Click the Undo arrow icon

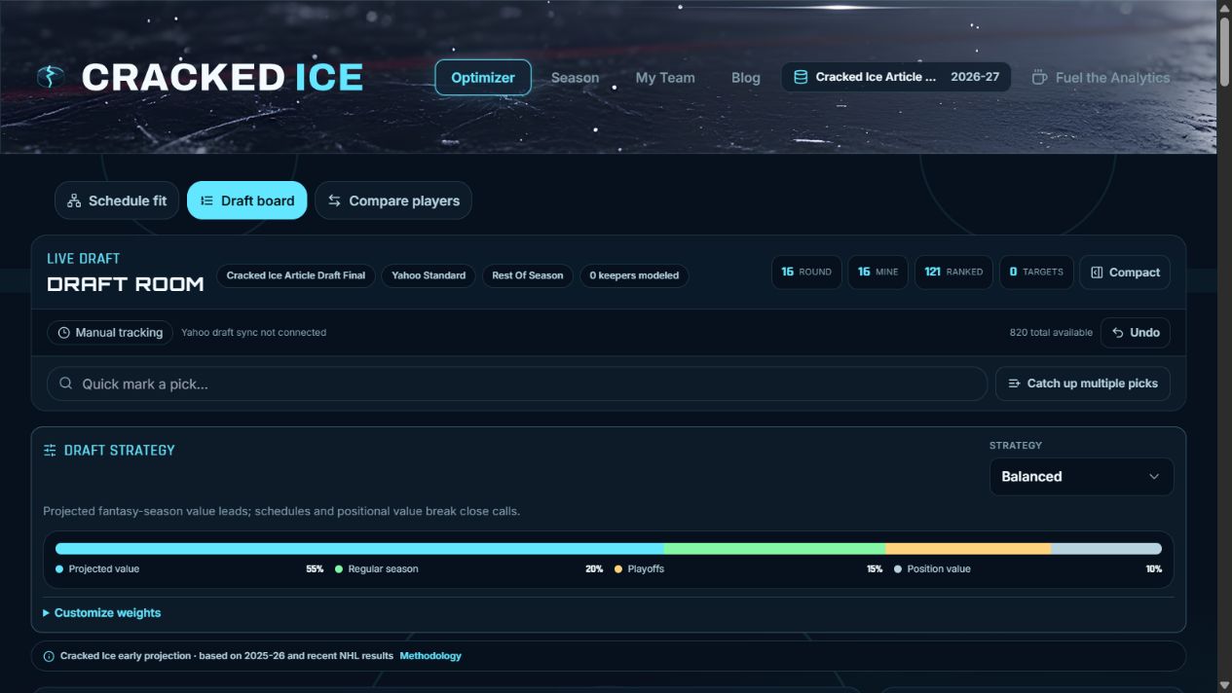[x=1118, y=333]
